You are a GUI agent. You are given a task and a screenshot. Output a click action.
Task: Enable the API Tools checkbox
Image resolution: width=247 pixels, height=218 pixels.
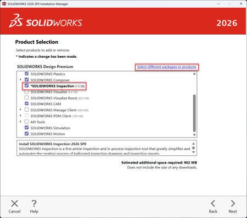coord(26,122)
